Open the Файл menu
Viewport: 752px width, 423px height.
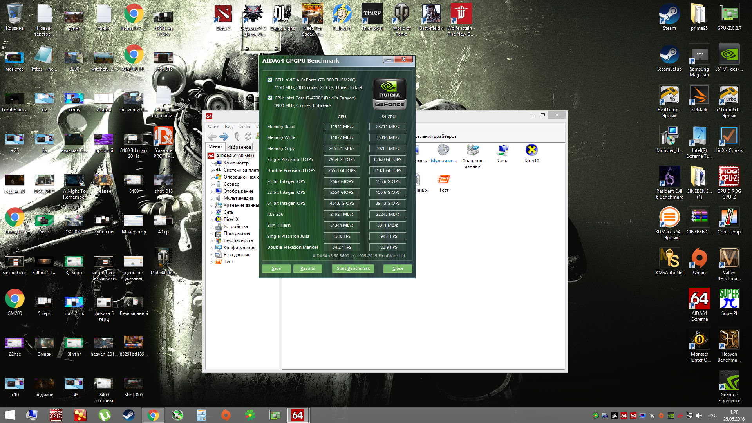(x=213, y=127)
